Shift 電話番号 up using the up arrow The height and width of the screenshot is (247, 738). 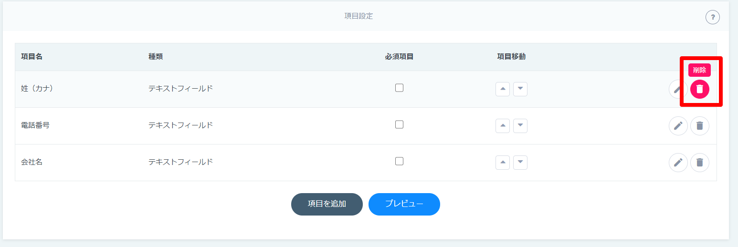point(503,126)
